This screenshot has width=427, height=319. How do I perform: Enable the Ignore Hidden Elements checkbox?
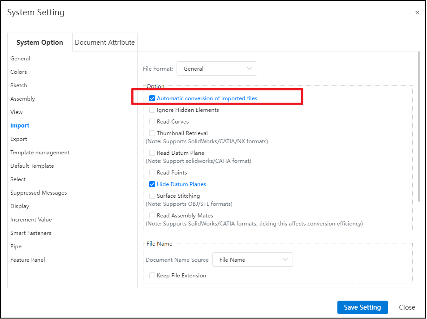[x=152, y=110]
